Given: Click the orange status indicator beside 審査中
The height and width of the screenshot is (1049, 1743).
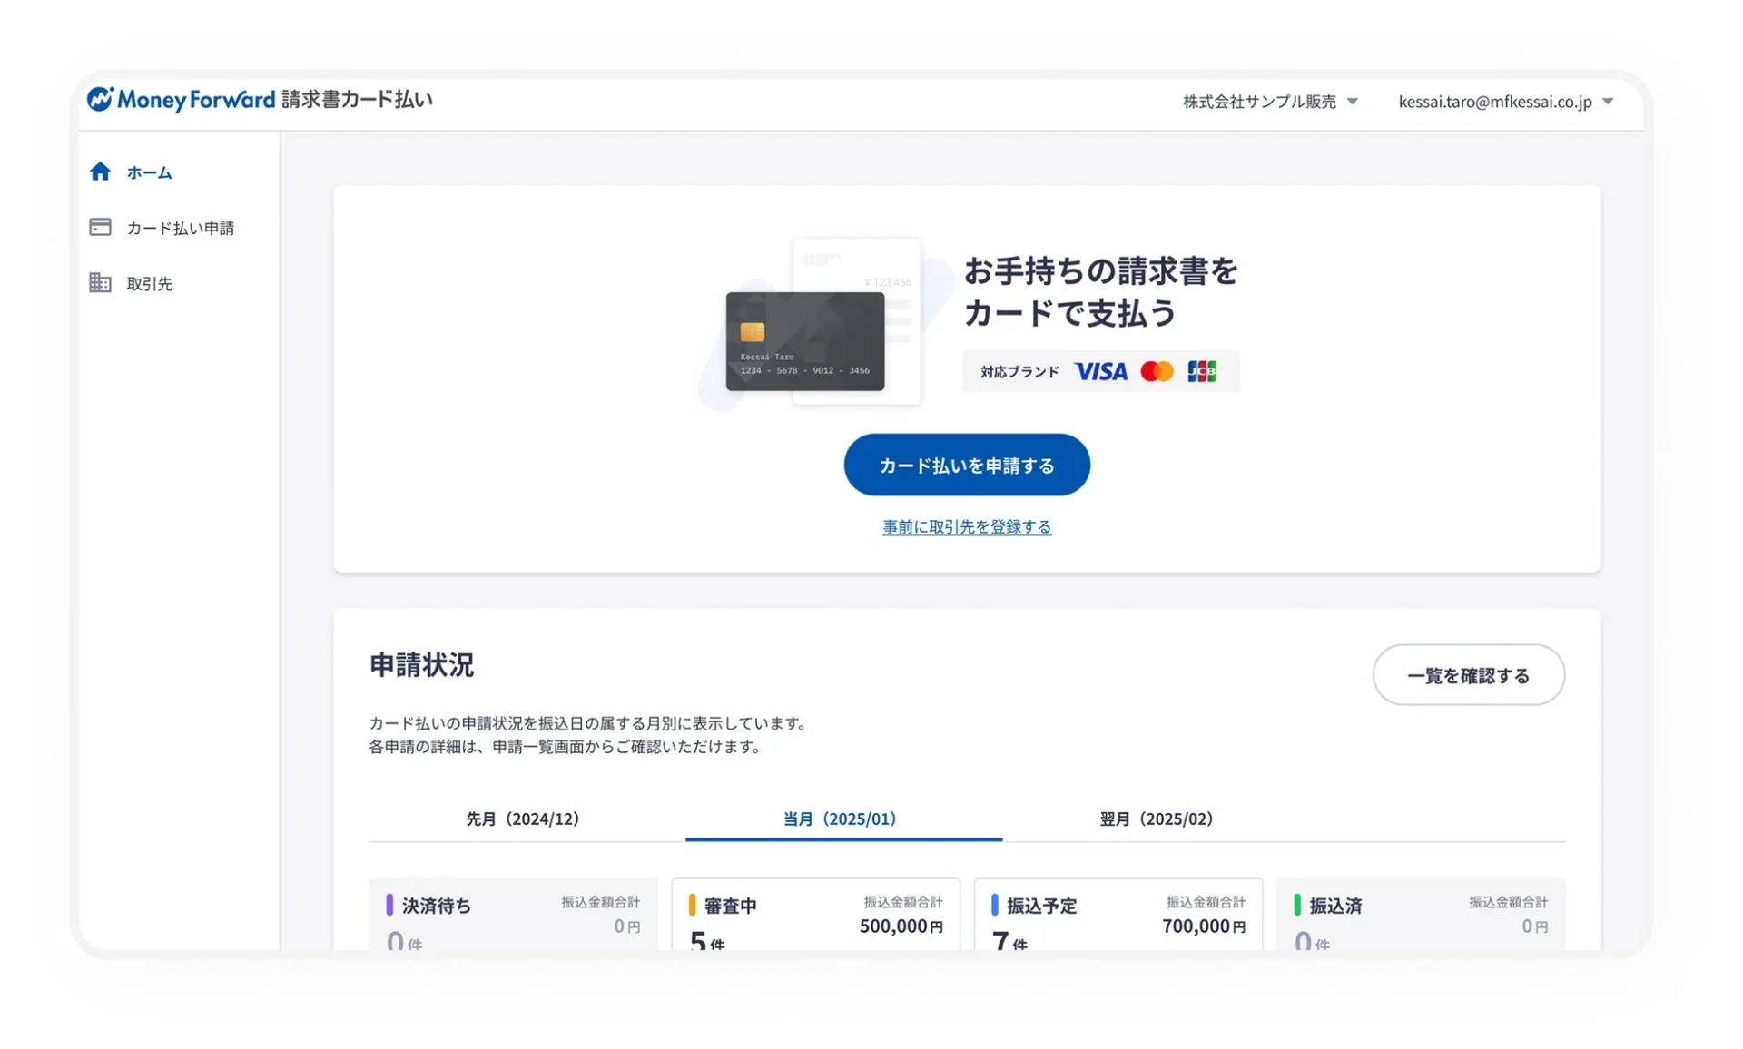Looking at the screenshot, I should tap(692, 904).
